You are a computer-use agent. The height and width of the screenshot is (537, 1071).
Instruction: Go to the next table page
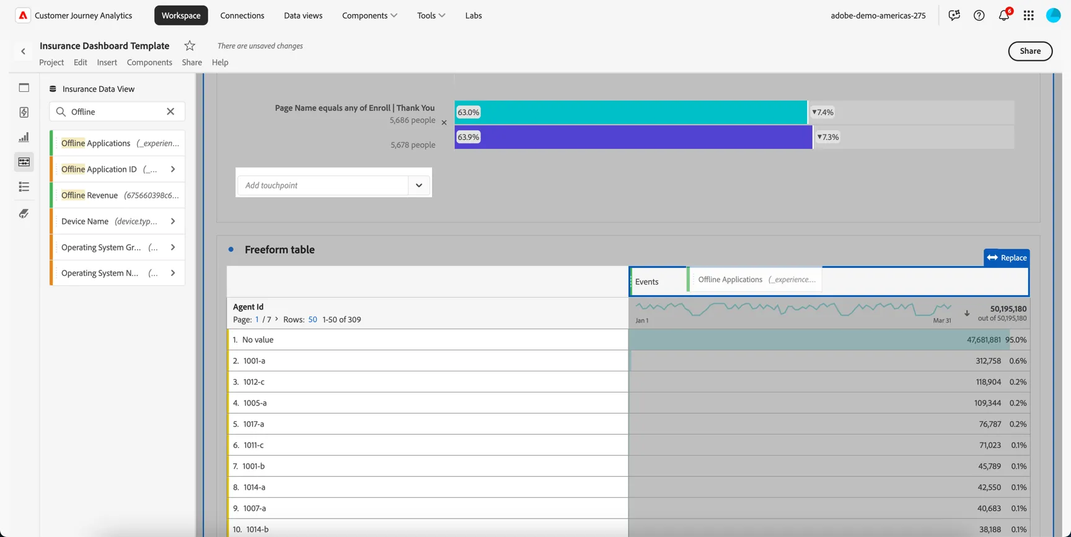pos(276,319)
